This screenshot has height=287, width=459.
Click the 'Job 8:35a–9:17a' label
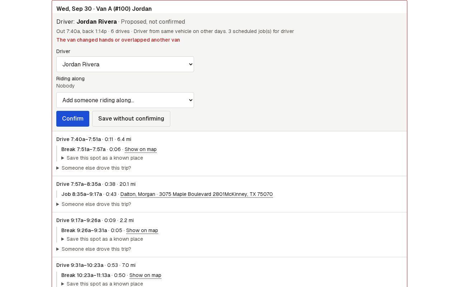pos(82,194)
